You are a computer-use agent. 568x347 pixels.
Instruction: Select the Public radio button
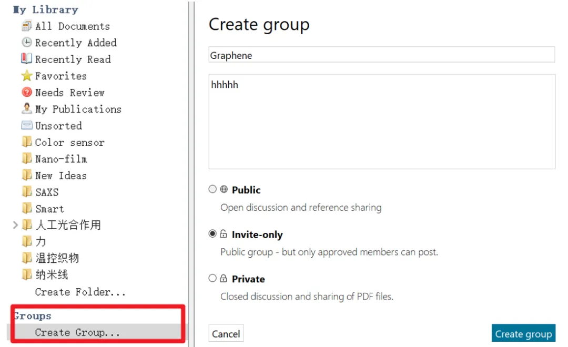(x=212, y=189)
